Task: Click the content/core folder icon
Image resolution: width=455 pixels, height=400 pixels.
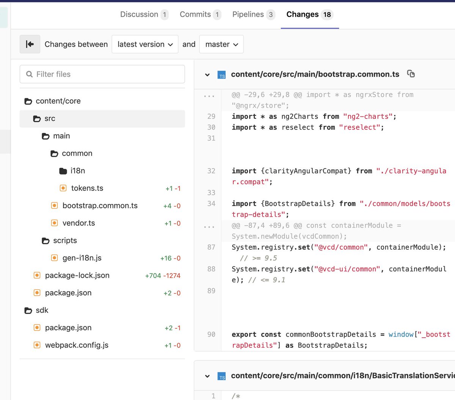Action: 28,101
